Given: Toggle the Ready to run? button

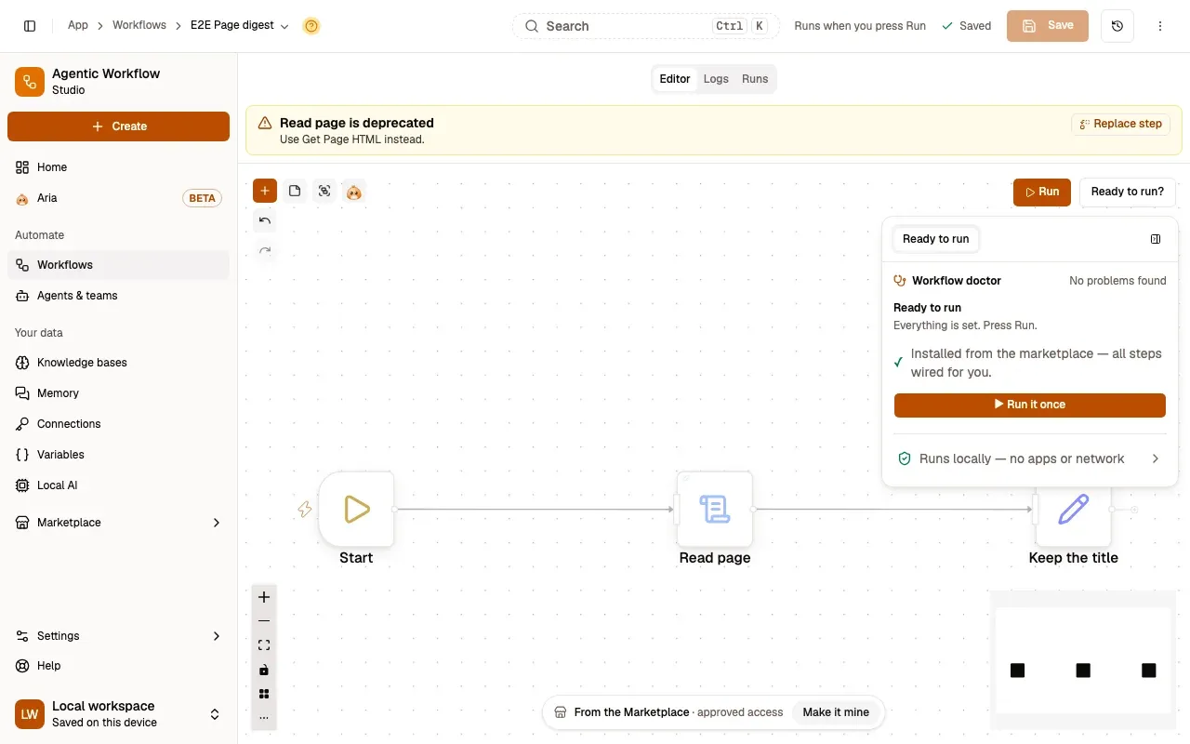Looking at the screenshot, I should [1128, 192].
